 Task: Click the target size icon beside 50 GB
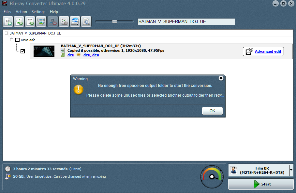tap(8, 176)
